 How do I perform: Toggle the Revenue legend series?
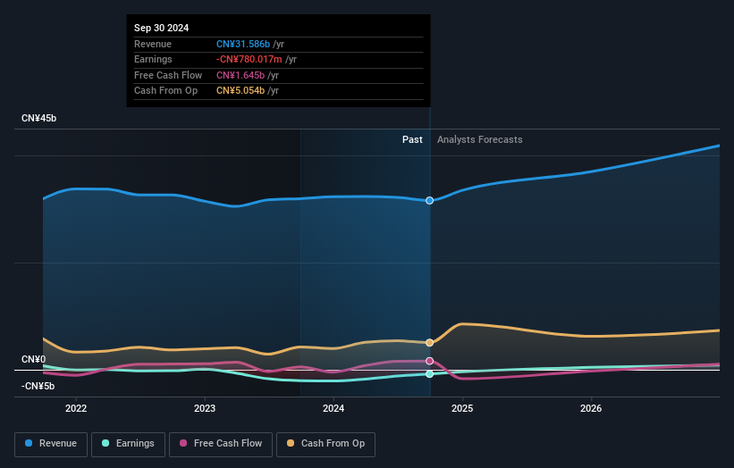pos(51,444)
